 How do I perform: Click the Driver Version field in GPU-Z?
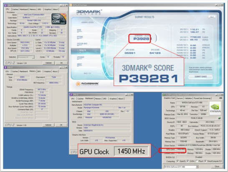(x=199, y=145)
